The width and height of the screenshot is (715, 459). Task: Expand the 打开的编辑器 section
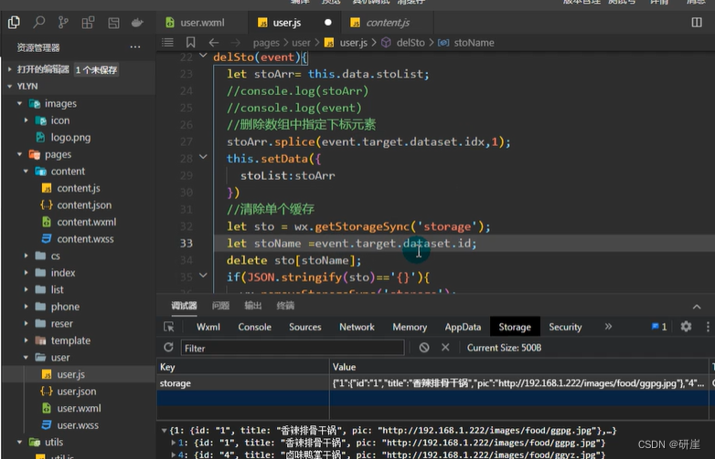[9, 69]
